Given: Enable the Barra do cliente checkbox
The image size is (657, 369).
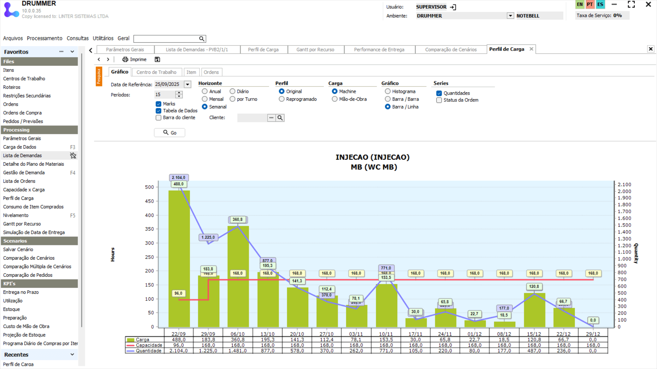Looking at the screenshot, I should (158, 118).
